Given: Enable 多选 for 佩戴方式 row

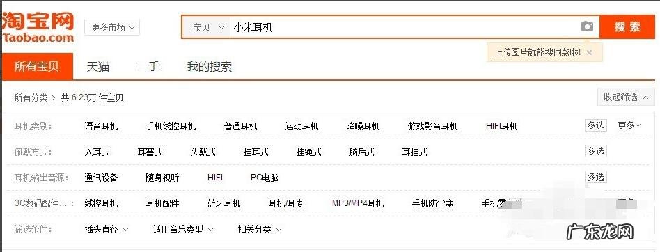Looking at the screenshot, I should [x=595, y=151].
